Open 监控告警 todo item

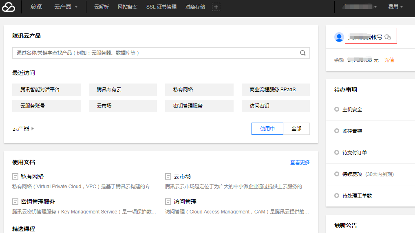pos(352,131)
